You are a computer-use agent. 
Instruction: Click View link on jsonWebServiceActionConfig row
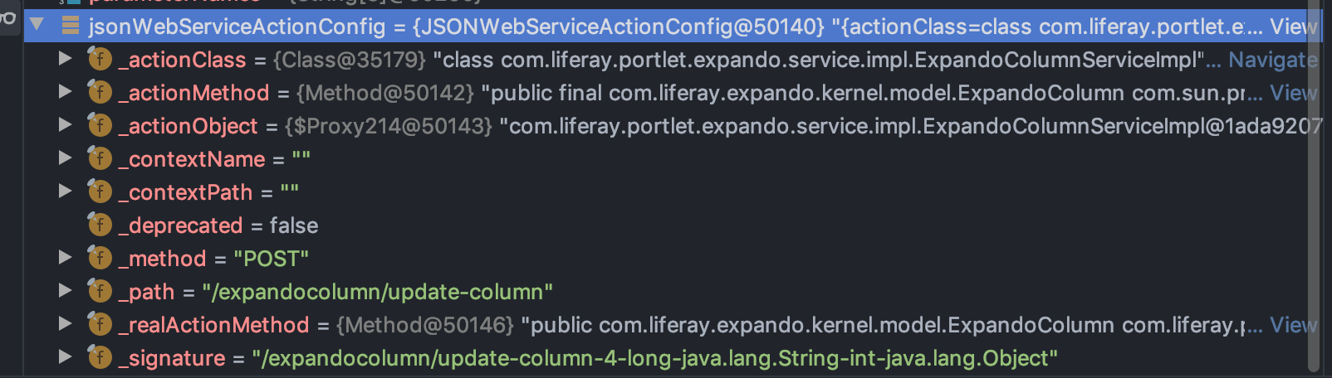pos(1291,27)
